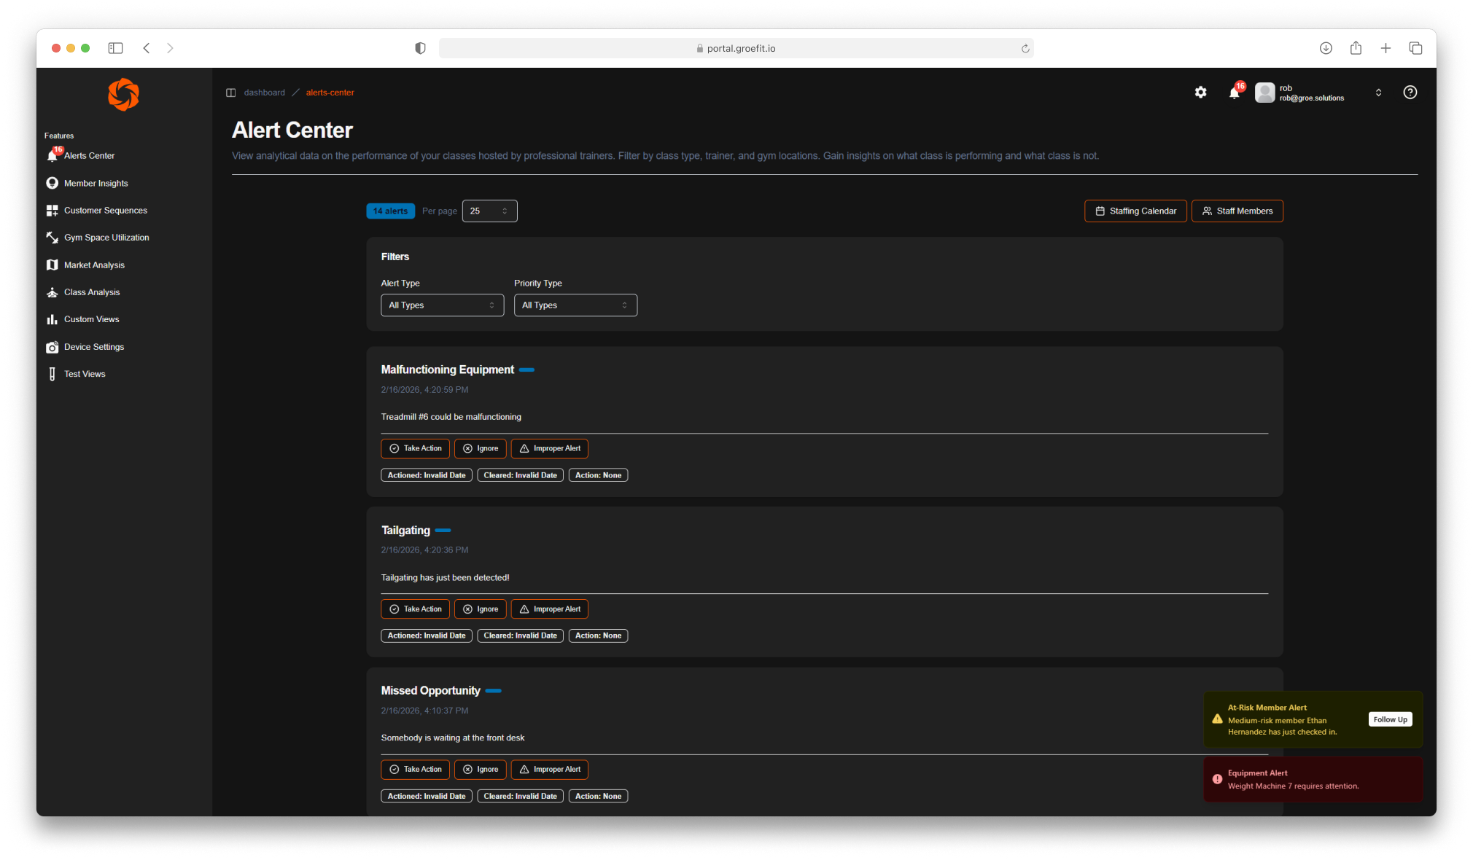Open Class Analysis from sidebar

92,292
